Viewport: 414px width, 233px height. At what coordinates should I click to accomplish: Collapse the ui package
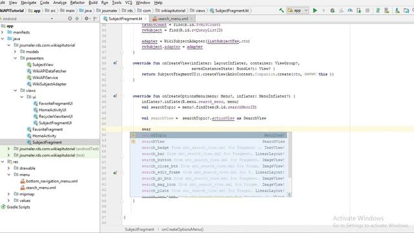22,97
